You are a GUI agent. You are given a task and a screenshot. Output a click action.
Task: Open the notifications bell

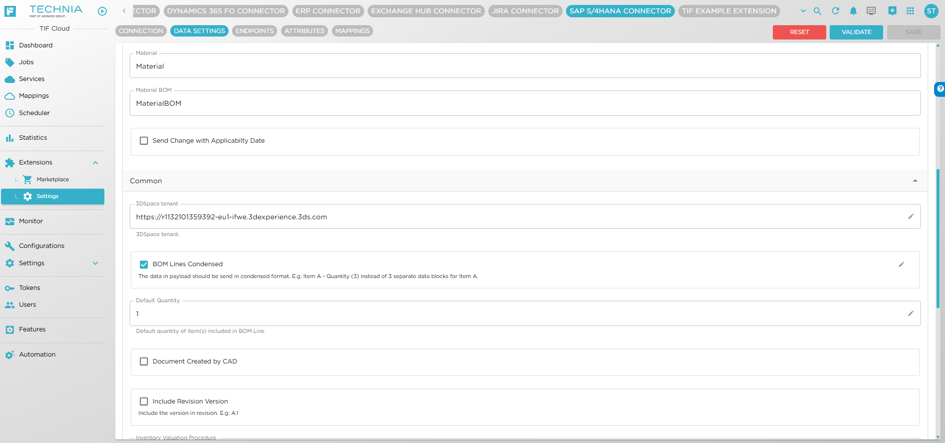853,11
